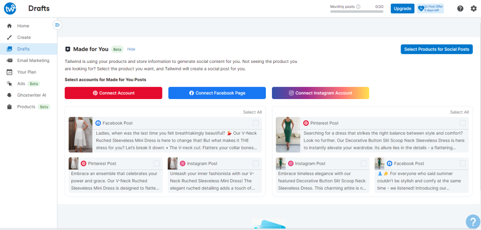Image resolution: width=481 pixels, height=230 pixels.
Task: Click text 'For everyone who said summer'
Action: tap(419, 181)
